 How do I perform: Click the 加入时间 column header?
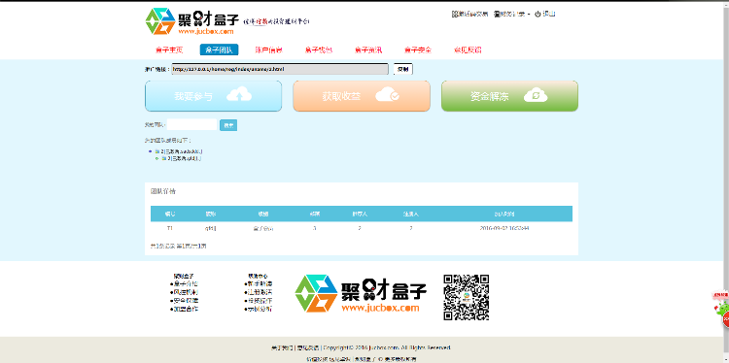coord(504,214)
